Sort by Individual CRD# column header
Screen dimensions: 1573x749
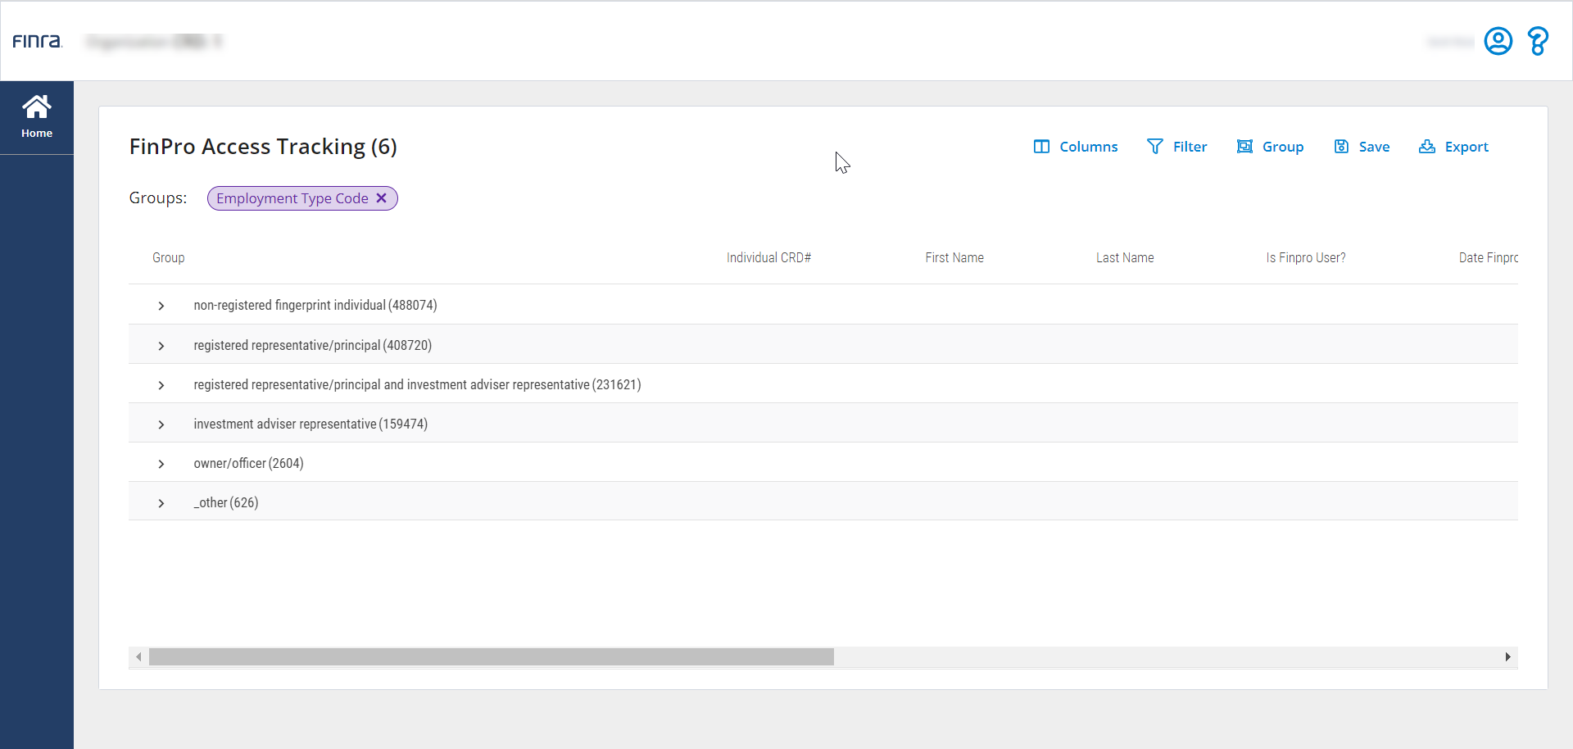[x=768, y=258]
